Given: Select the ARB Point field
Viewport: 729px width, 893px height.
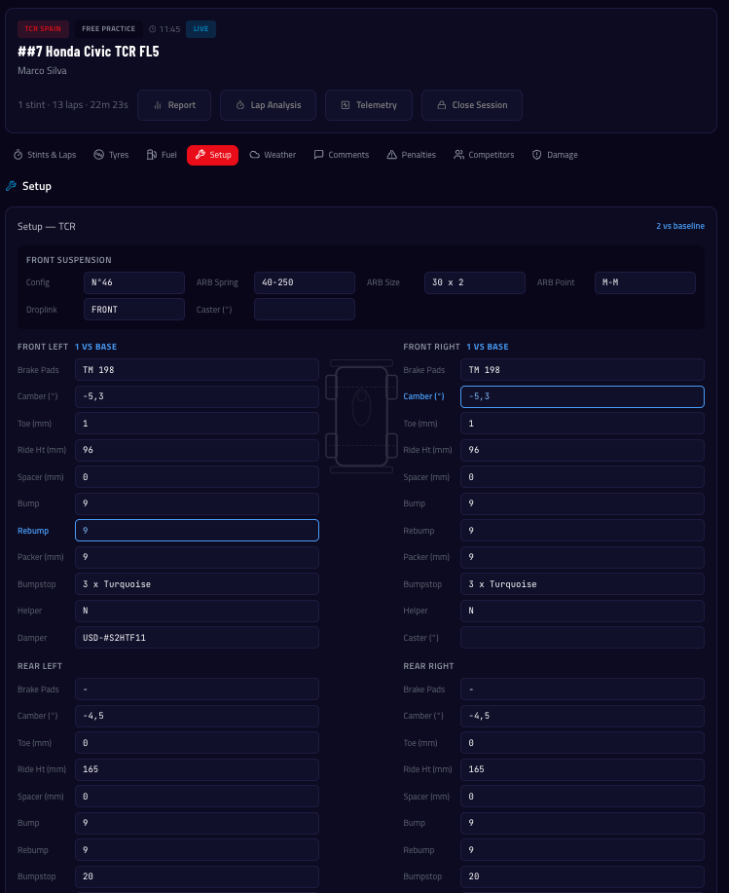Looking at the screenshot, I should point(644,282).
